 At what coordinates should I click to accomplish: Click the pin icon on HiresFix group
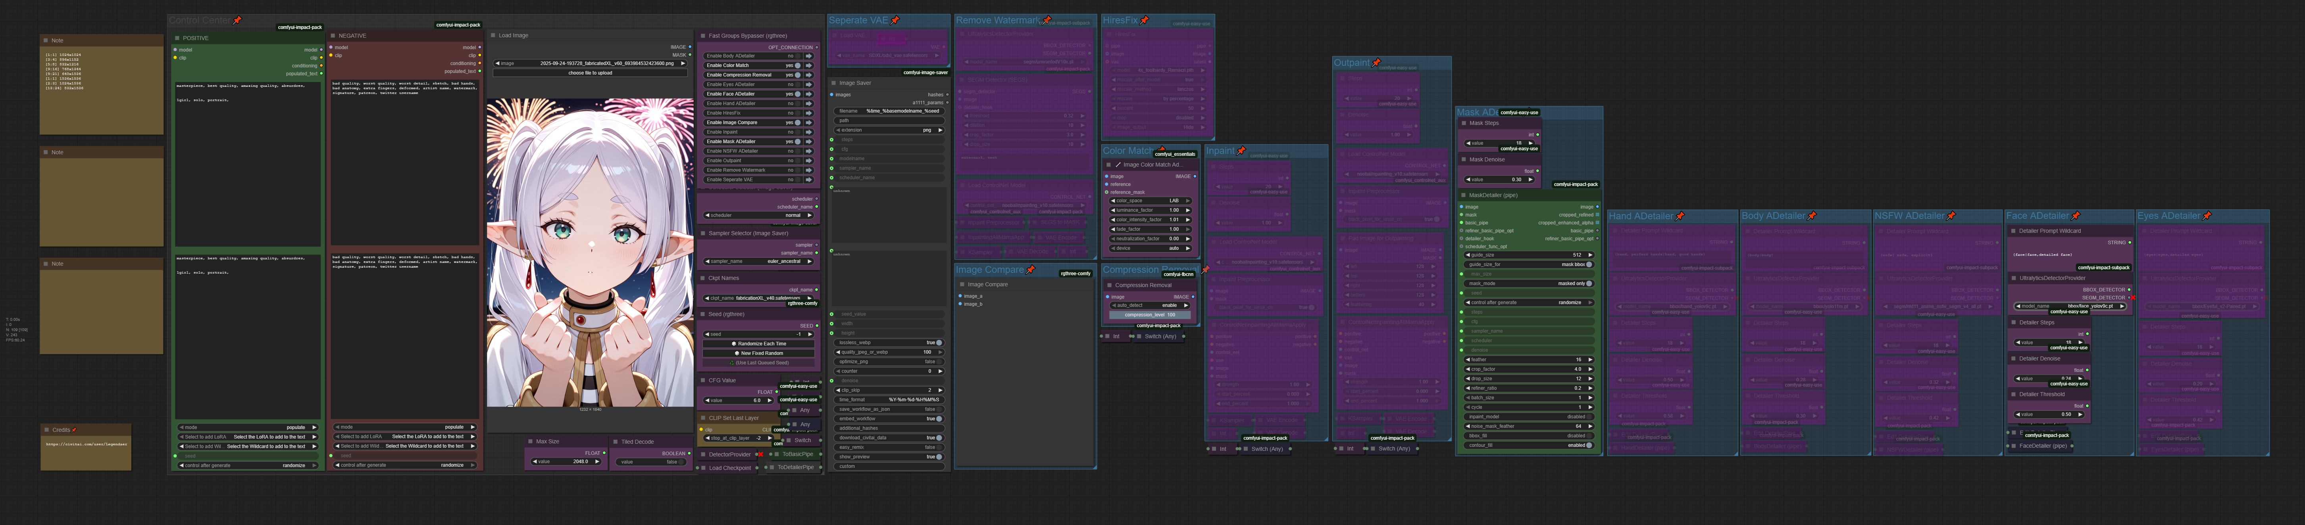[1145, 20]
